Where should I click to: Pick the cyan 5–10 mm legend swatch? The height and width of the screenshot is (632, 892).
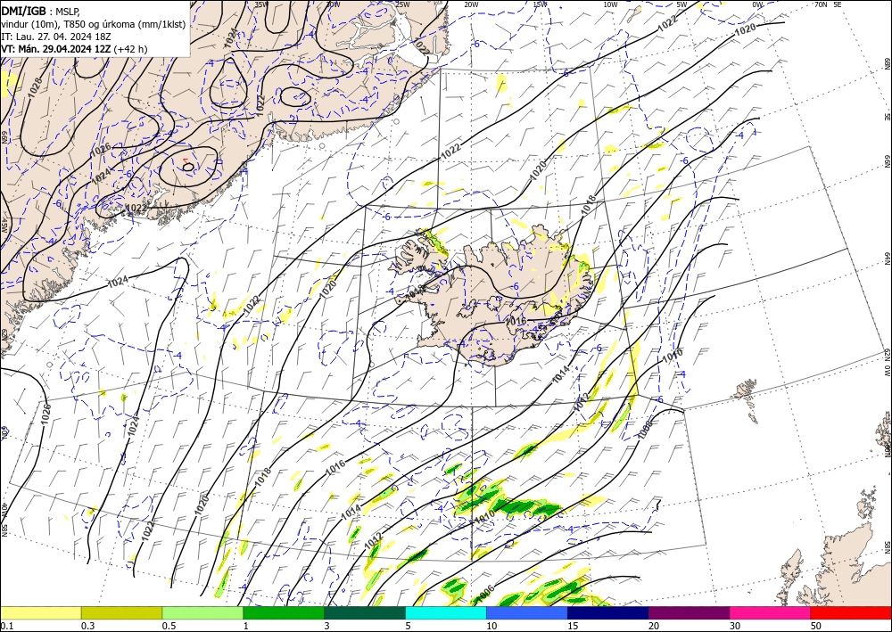(x=446, y=612)
